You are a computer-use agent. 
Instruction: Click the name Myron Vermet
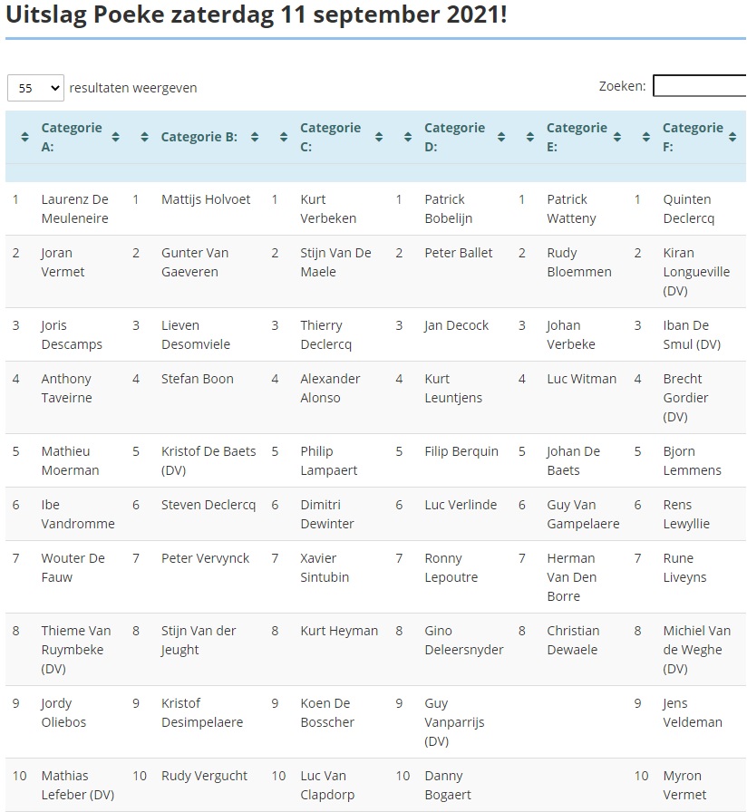pos(684,785)
